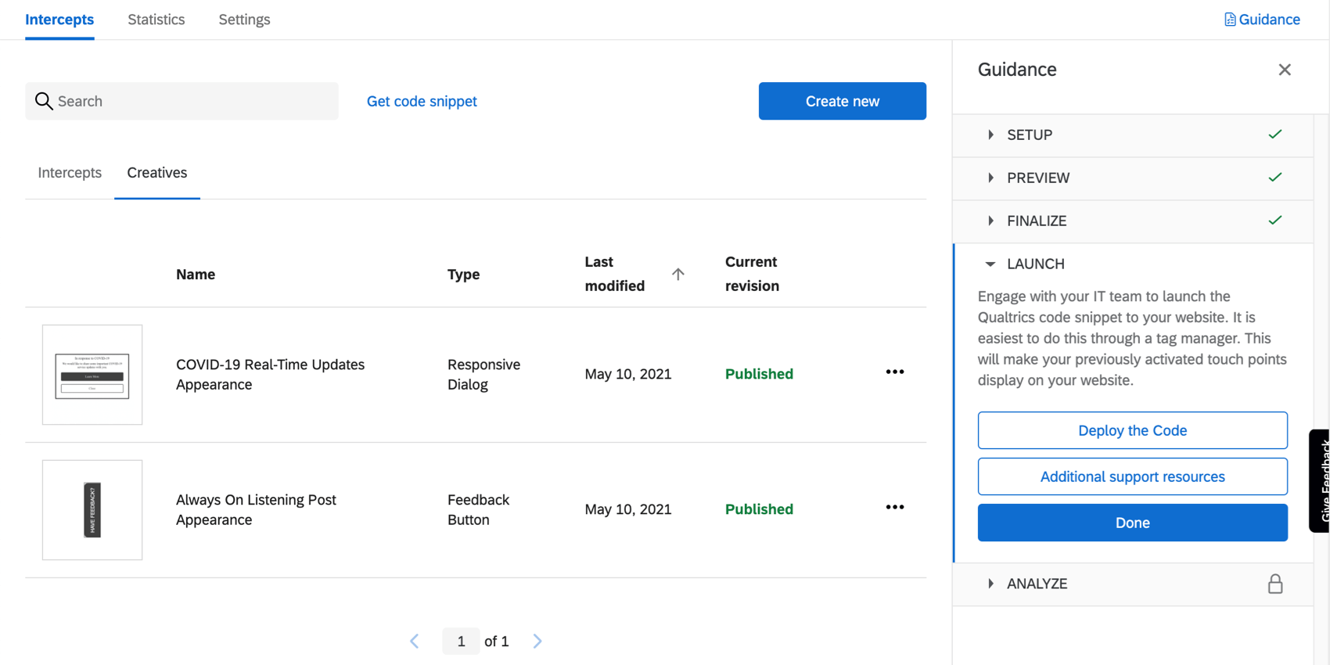Open the Get code snippet link
This screenshot has width=1330, height=665.
(x=422, y=101)
